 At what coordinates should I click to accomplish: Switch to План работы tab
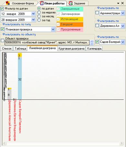(x=52, y=3)
